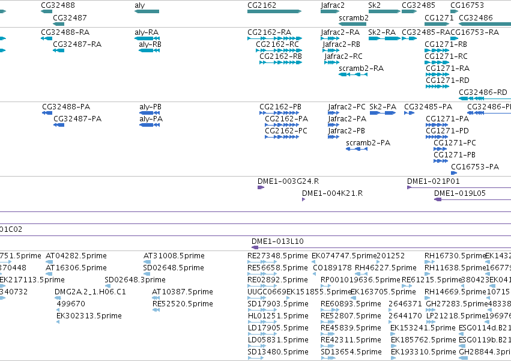
Task: Select BAC label DME1-004K21.R
Action: pos(333,193)
